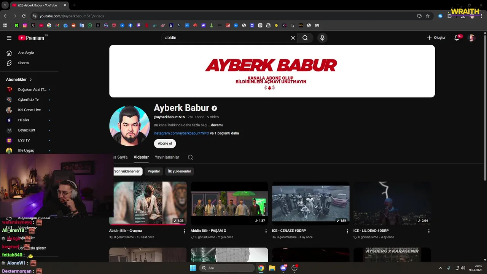487x274 pixels.
Task: Clear the search box with the X icon
Action: [x=293, y=38]
